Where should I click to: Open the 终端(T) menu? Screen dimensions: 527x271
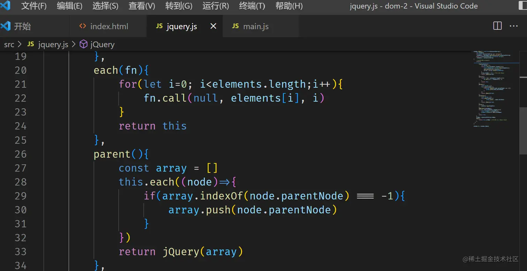click(x=252, y=6)
